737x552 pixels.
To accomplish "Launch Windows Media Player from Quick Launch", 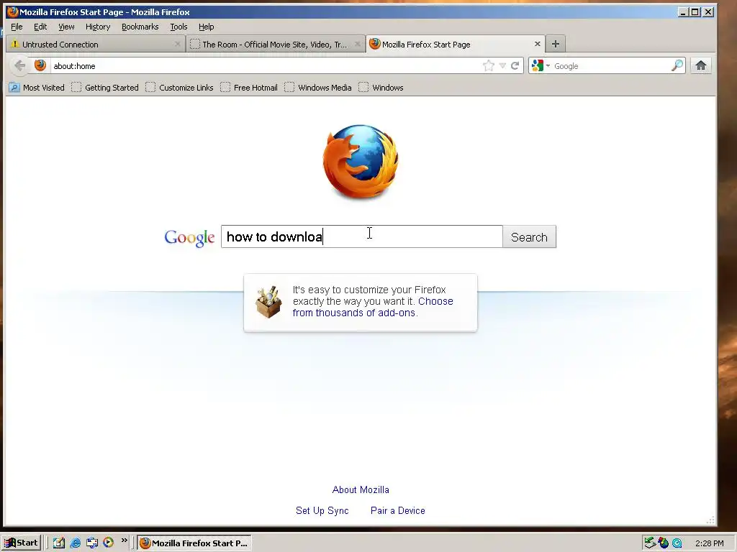I will (108, 543).
